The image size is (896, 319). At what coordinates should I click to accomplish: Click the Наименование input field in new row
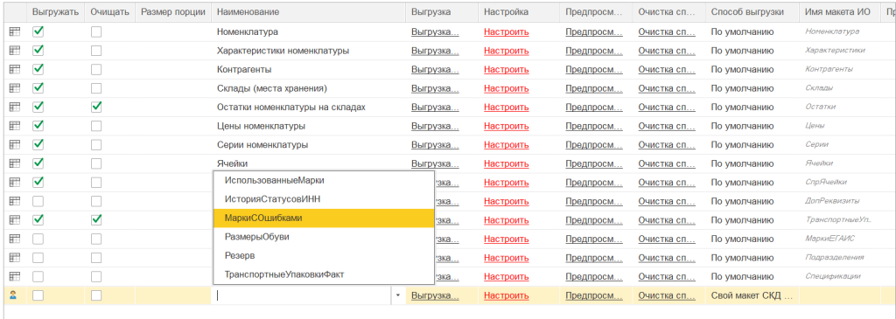[x=302, y=296]
